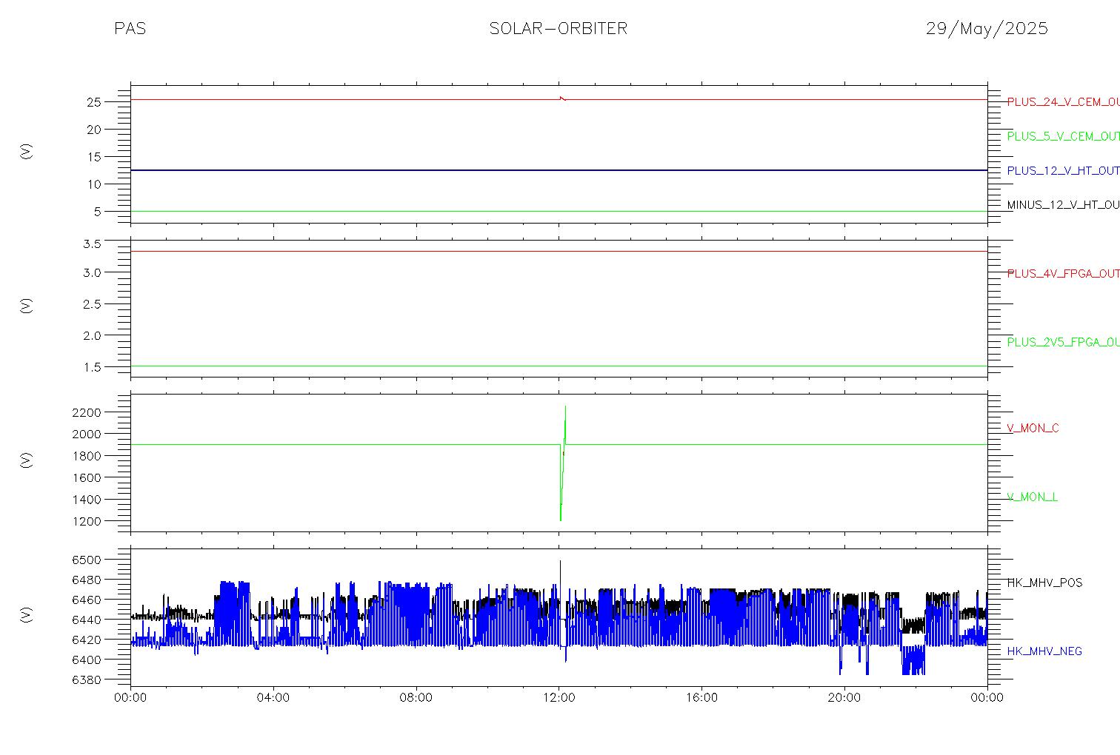Select the MINUS_12_V_HT_OU legend label

[x=1063, y=205]
